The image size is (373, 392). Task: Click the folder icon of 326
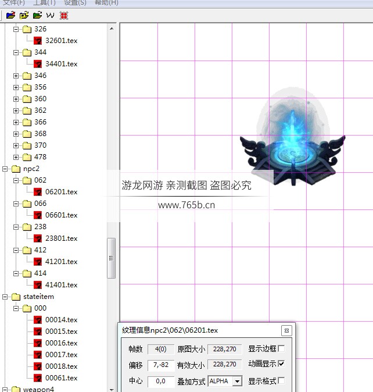[x=27, y=29]
